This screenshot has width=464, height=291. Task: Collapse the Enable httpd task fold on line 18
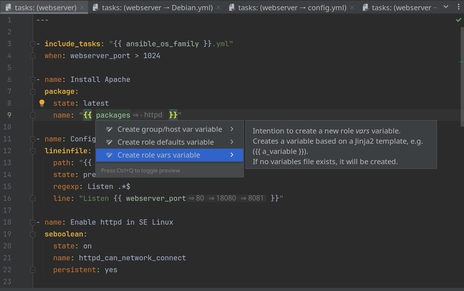pos(33,222)
